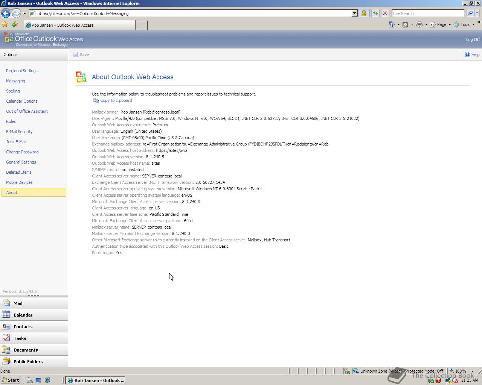Select the Rob Jansen - Outlook Web Access tab

pos(79,25)
